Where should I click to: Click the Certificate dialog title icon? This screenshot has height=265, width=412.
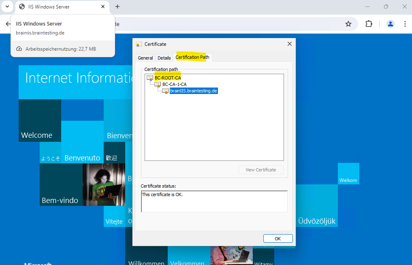[x=139, y=44]
